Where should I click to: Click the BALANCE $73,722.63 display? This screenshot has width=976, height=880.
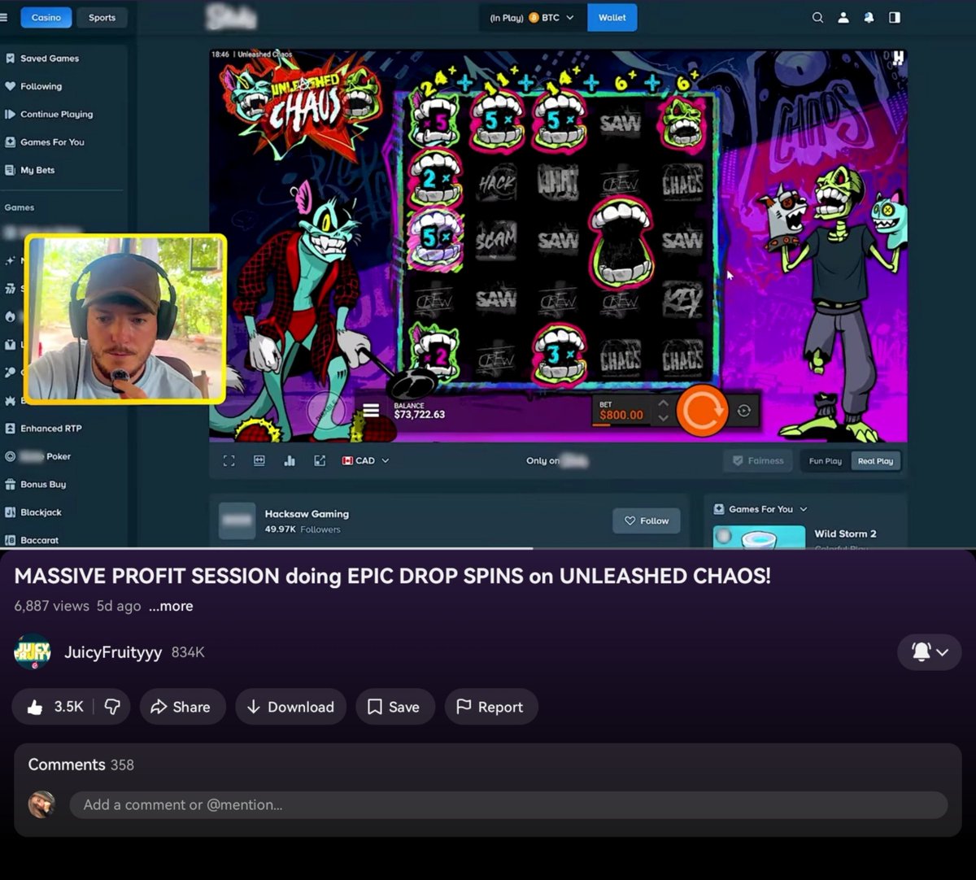(419, 411)
